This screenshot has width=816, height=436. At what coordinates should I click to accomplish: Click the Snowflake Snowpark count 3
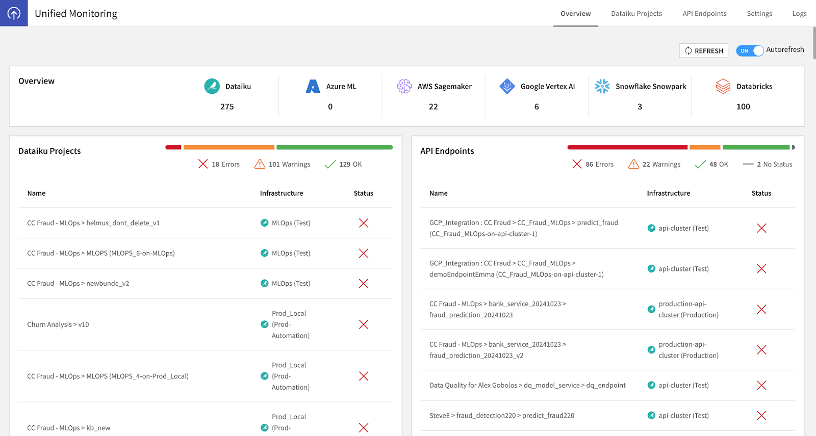click(640, 106)
